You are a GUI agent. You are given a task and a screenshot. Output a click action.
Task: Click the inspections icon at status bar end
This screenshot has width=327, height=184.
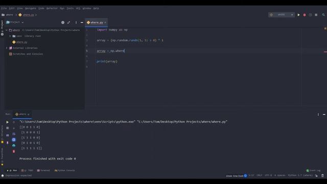(x=322, y=176)
